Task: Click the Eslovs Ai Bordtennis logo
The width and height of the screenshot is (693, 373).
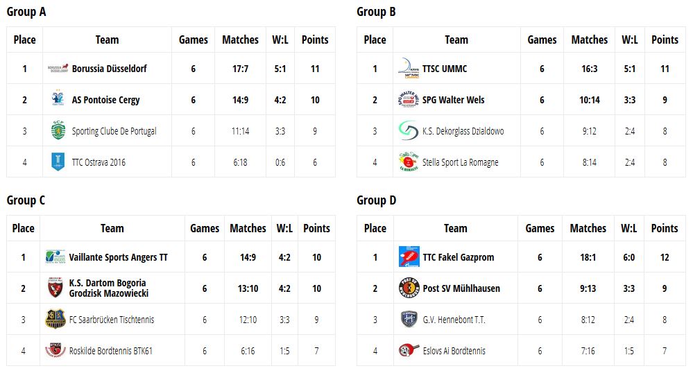Action: coord(409,351)
